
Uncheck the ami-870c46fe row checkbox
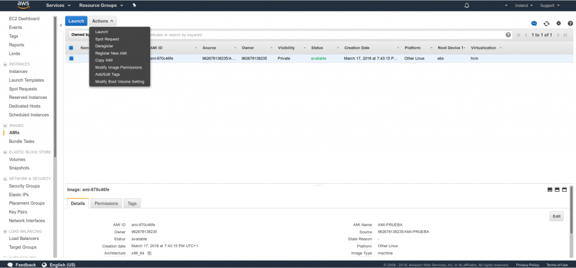[x=71, y=58]
